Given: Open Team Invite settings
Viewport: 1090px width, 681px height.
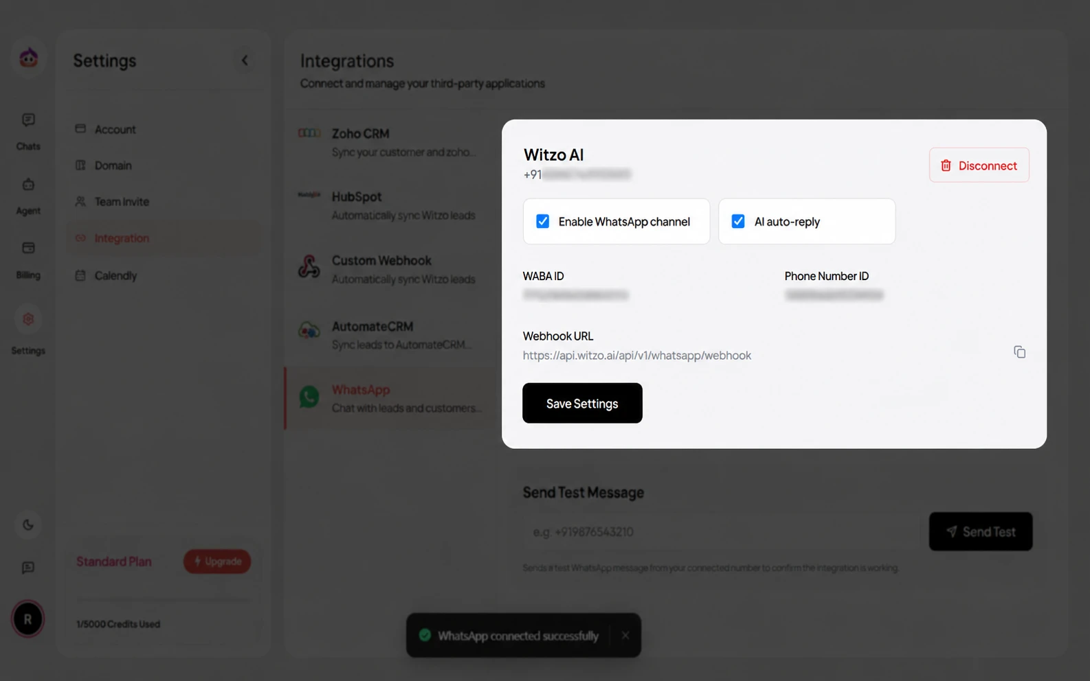Looking at the screenshot, I should [164, 202].
